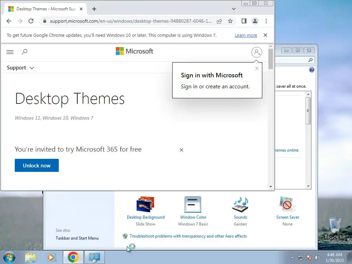
Task: Open Chrome profile avatar
Action: (255, 21)
